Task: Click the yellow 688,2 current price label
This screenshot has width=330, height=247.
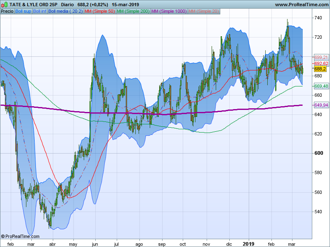Action: (320, 69)
